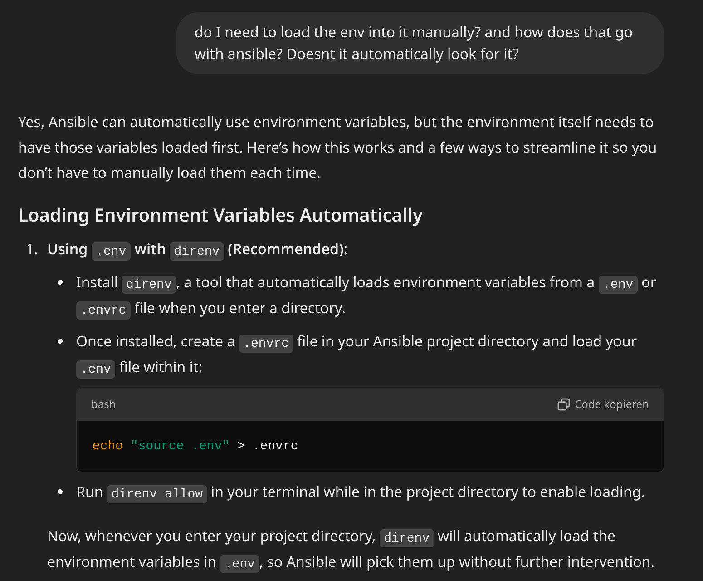Click the '.envrc' redirect target in the code

point(275,445)
